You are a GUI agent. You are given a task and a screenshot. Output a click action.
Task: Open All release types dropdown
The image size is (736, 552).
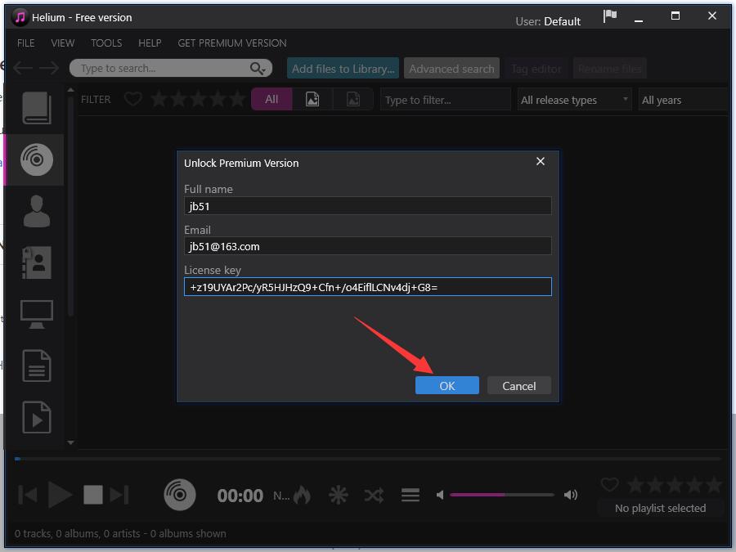pyautogui.click(x=575, y=100)
